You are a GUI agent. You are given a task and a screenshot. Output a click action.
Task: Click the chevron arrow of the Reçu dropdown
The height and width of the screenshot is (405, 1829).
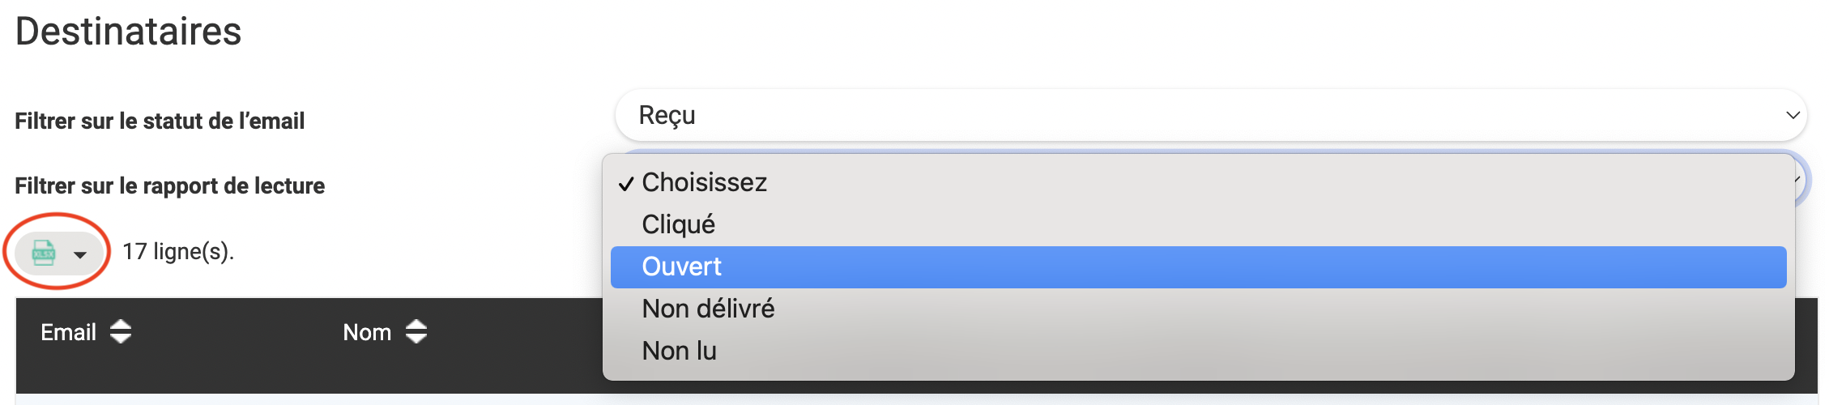click(1793, 116)
